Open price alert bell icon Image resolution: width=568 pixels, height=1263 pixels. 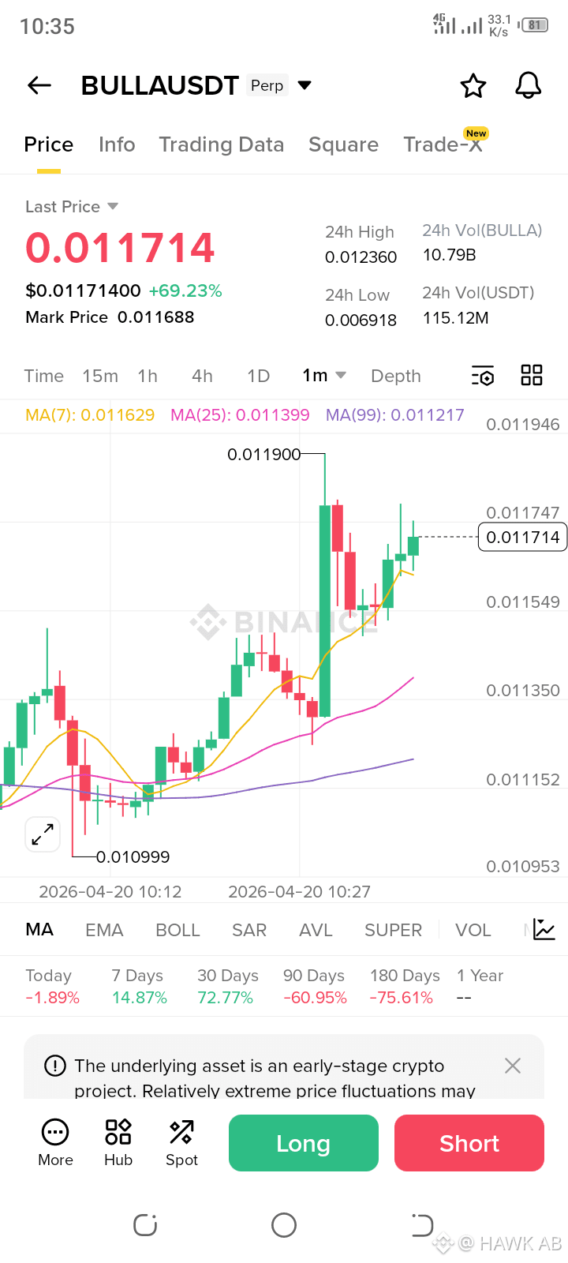[x=529, y=85]
